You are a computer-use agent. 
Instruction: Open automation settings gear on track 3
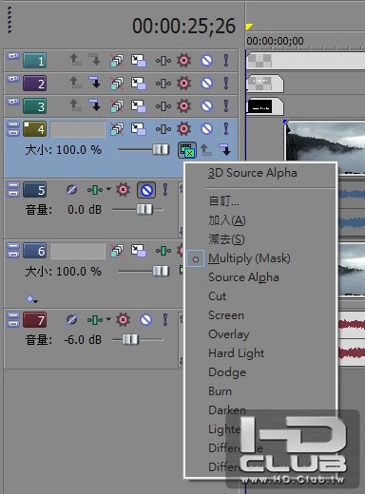click(x=184, y=105)
